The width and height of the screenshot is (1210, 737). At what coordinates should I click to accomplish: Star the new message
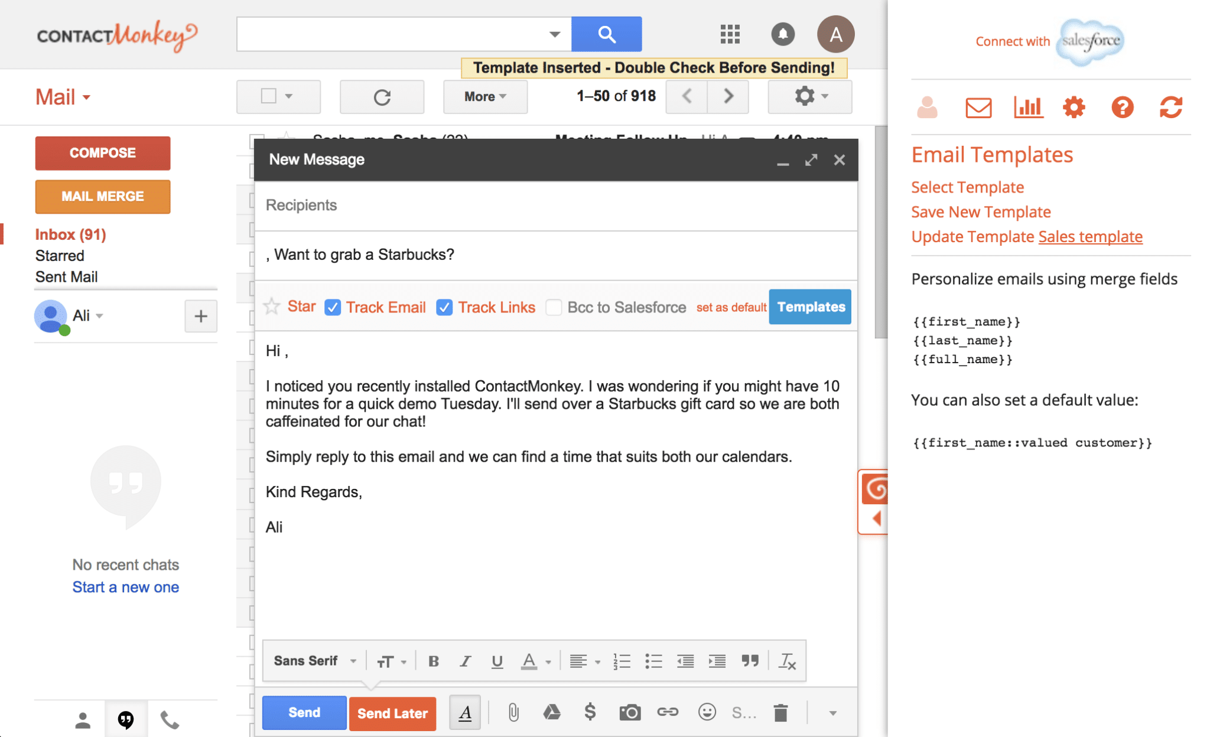(x=272, y=306)
